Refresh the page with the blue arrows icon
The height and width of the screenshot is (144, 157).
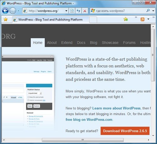click(x=78, y=11)
